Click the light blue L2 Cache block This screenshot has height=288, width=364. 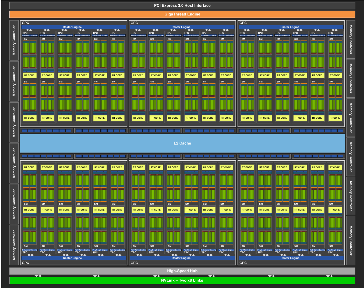pos(182,143)
